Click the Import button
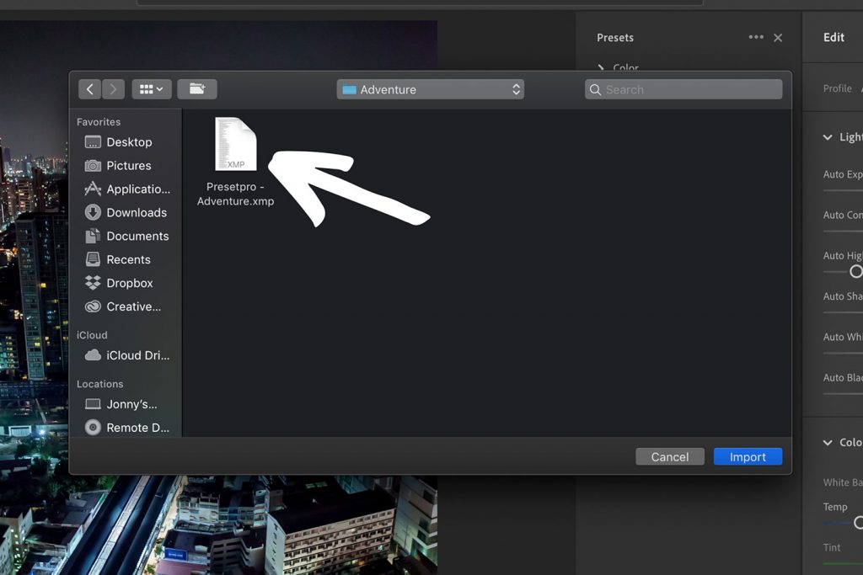Image resolution: width=863 pixels, height=575 pixels. click(x=748, y=456)
